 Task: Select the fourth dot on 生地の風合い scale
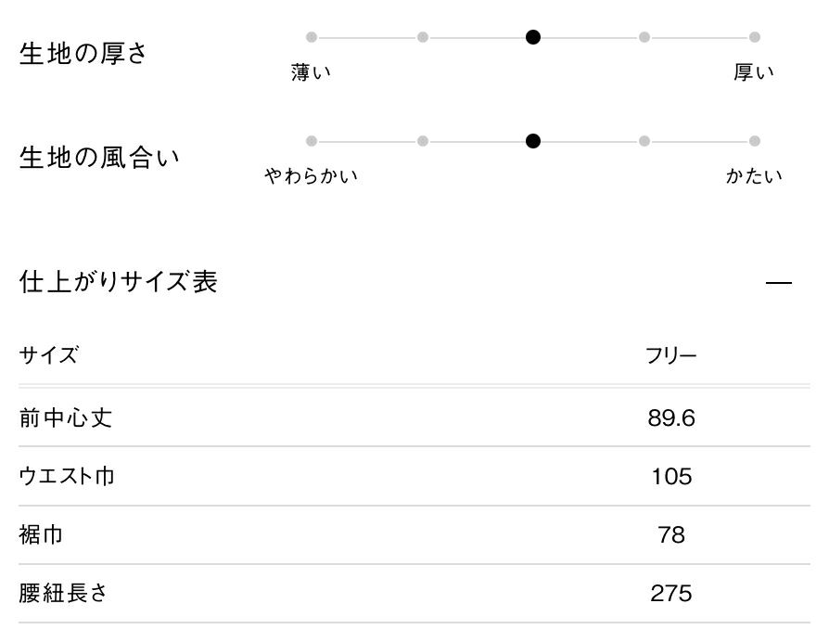pos(644,141)
